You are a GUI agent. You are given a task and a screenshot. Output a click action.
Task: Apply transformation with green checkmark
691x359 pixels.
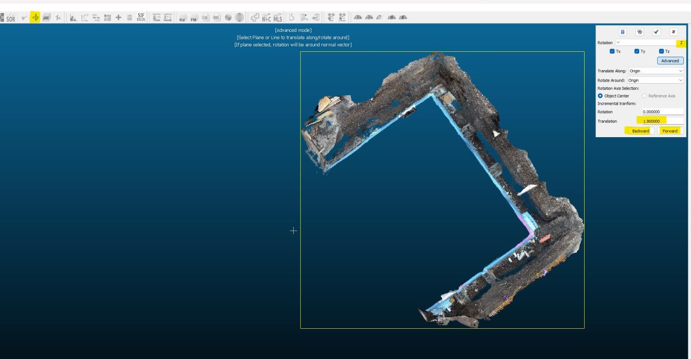click(656, 32)
